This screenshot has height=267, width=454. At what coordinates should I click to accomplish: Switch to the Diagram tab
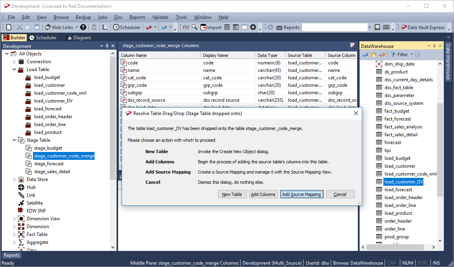[x=78, y=38]
